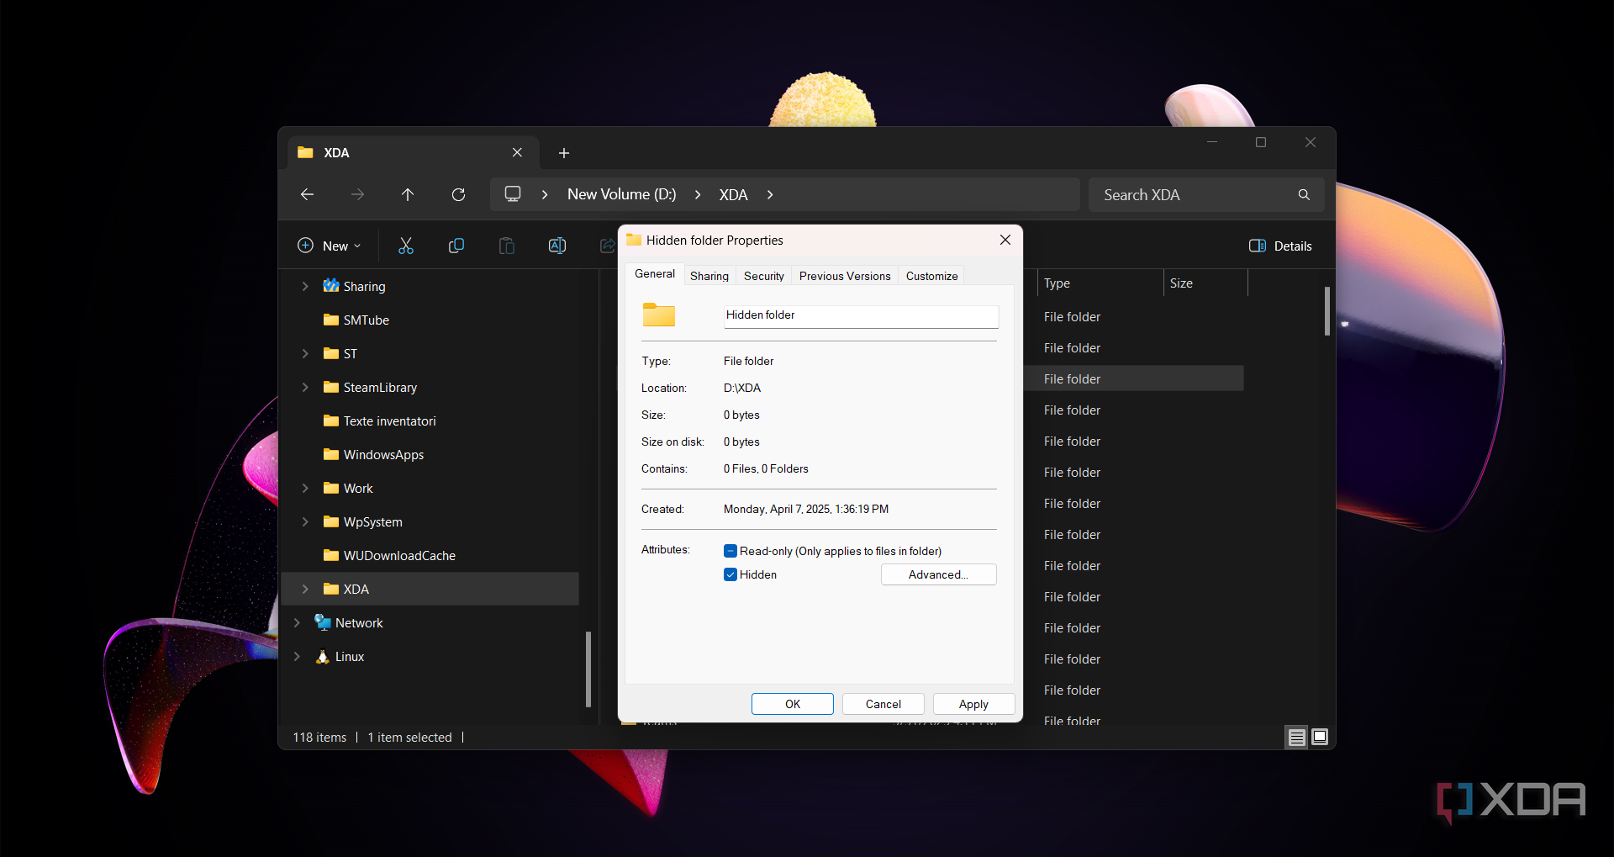Click the OK button

(793, 704)
